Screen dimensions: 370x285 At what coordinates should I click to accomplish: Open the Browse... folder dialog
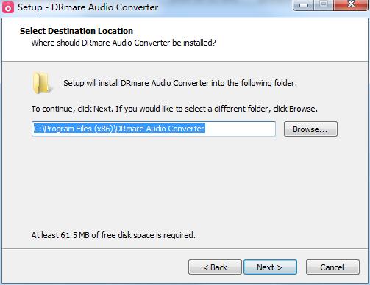[x=310, y=129]
